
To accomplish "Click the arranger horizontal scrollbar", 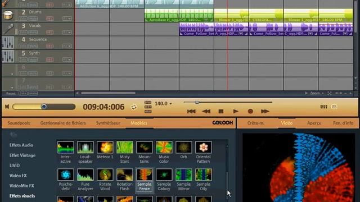I will (108, 93).
